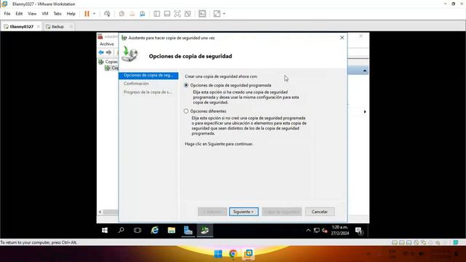This screenshot has width=466, height=262.
Task: Close the Backup tab
Action: [x=71, y=26]
